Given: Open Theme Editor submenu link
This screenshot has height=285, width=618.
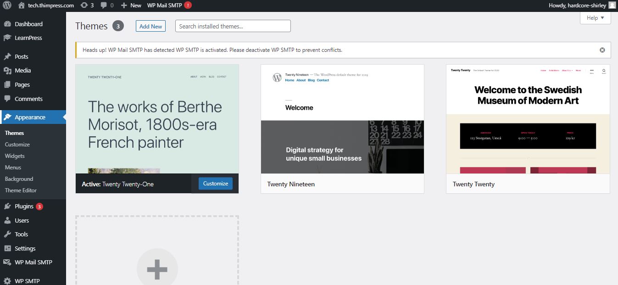Looking at the screenshot, I should (x=21, y=190).
